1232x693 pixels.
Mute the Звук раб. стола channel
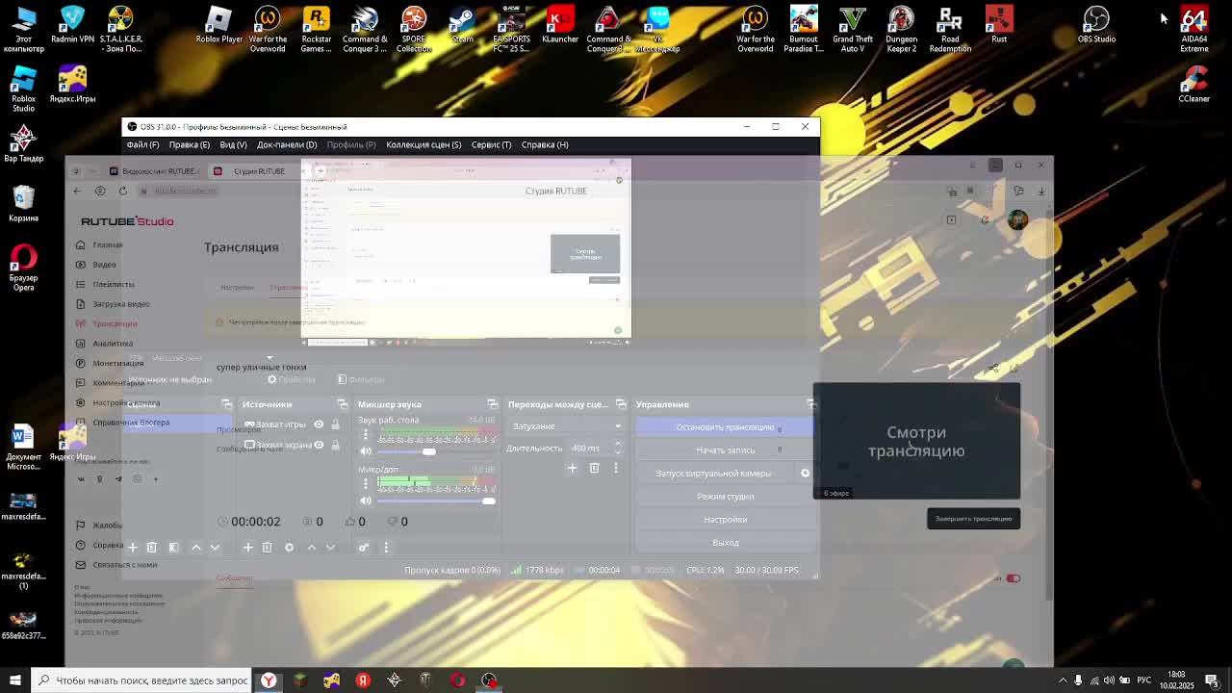pos(366,450)
